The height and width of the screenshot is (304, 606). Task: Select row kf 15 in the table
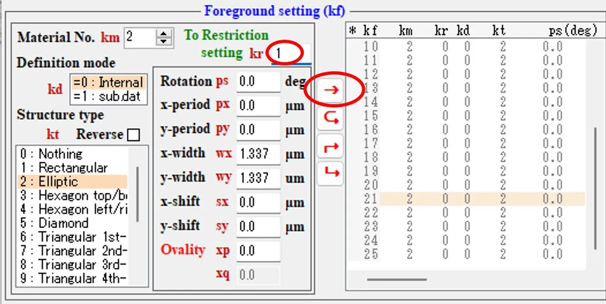(x=466, y=116)
